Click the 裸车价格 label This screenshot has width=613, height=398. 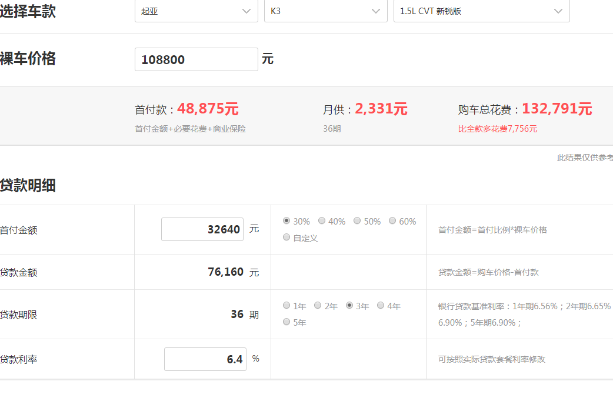point(28,59)
